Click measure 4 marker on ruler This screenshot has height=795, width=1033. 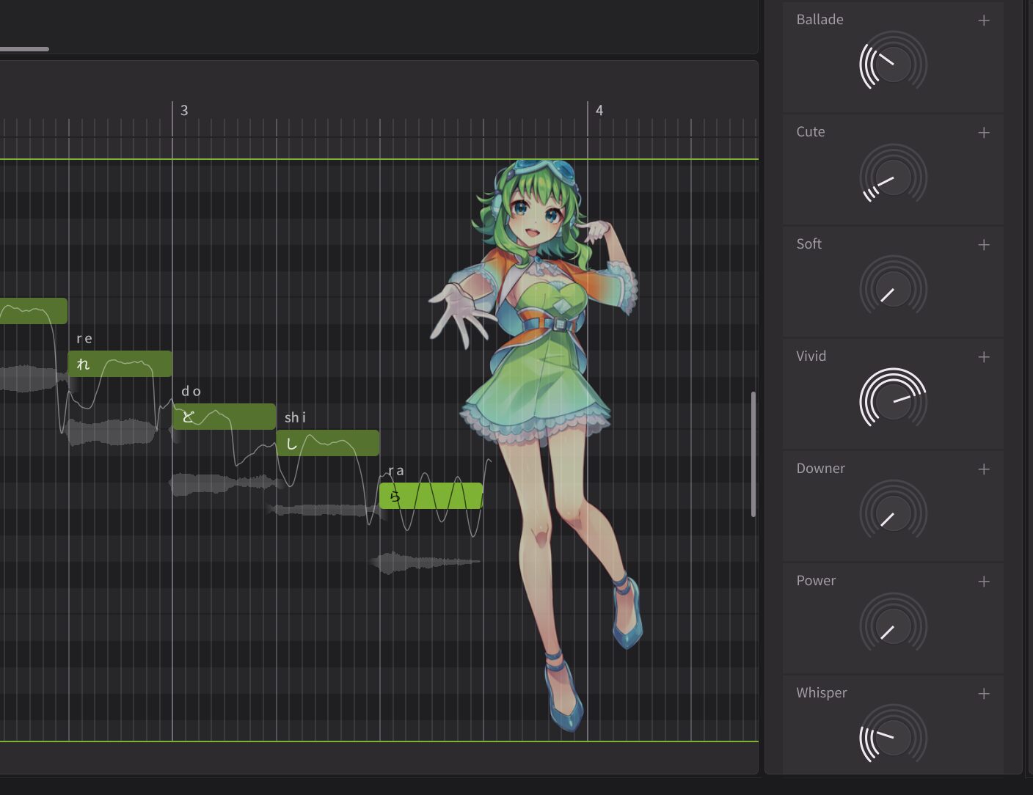pyautogui.click(x=599, y=111)
